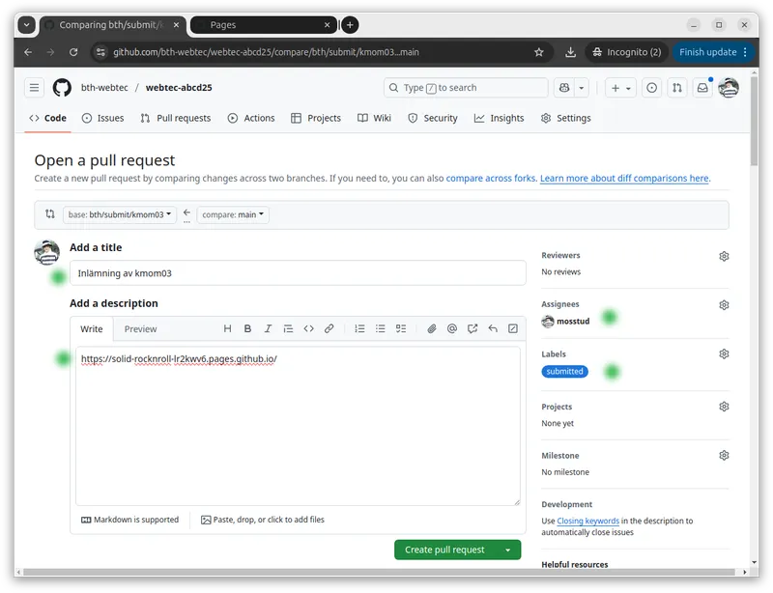Open the Labels settings gear
Image resolution: width=773 pixels, height=593 pixels.
click(724, 353)
